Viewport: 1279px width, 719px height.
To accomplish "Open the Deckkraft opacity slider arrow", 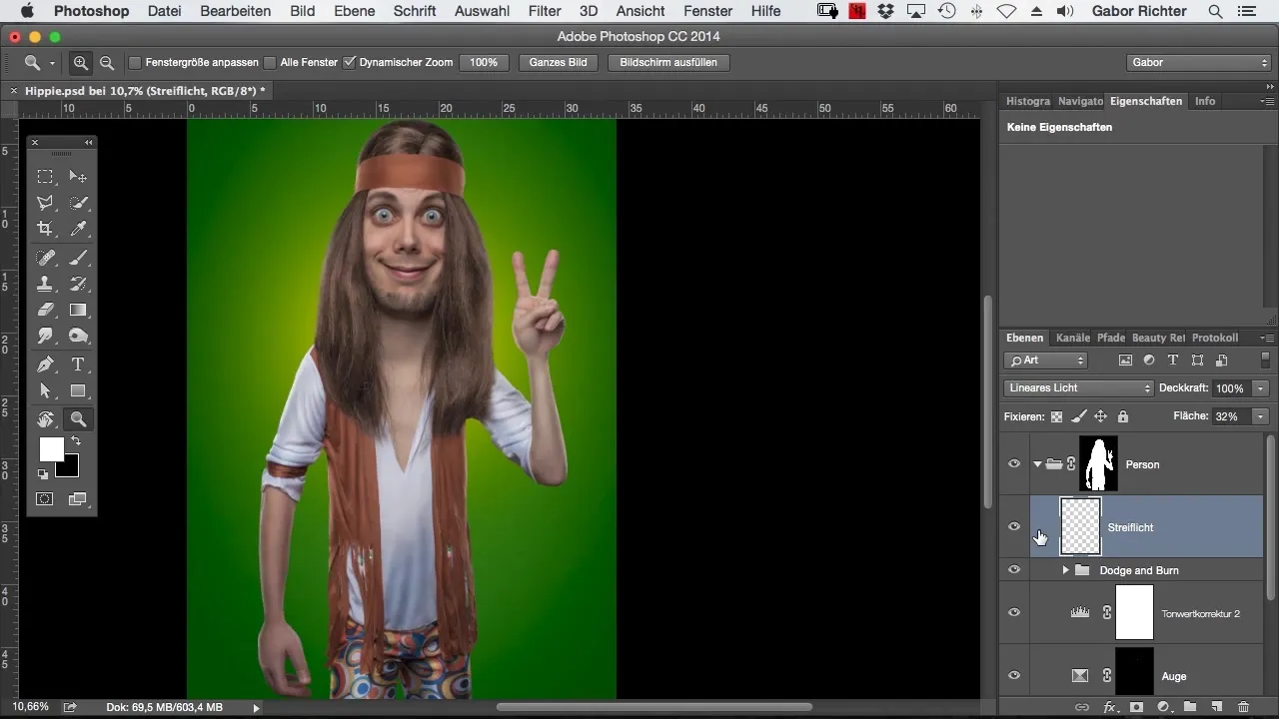I will click(x=1262, y=387).
